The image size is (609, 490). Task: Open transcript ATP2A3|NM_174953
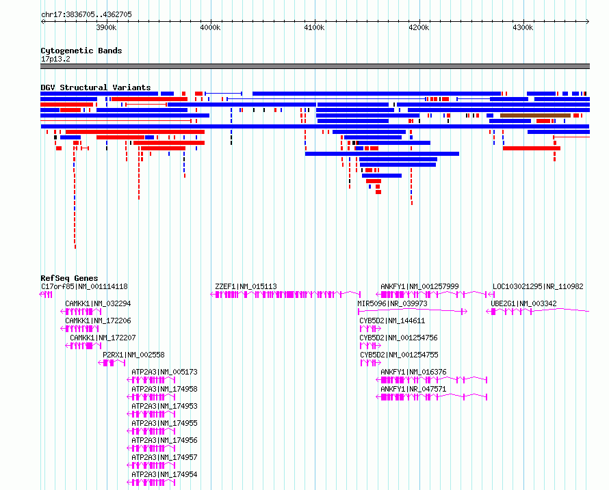coord(164,406)
